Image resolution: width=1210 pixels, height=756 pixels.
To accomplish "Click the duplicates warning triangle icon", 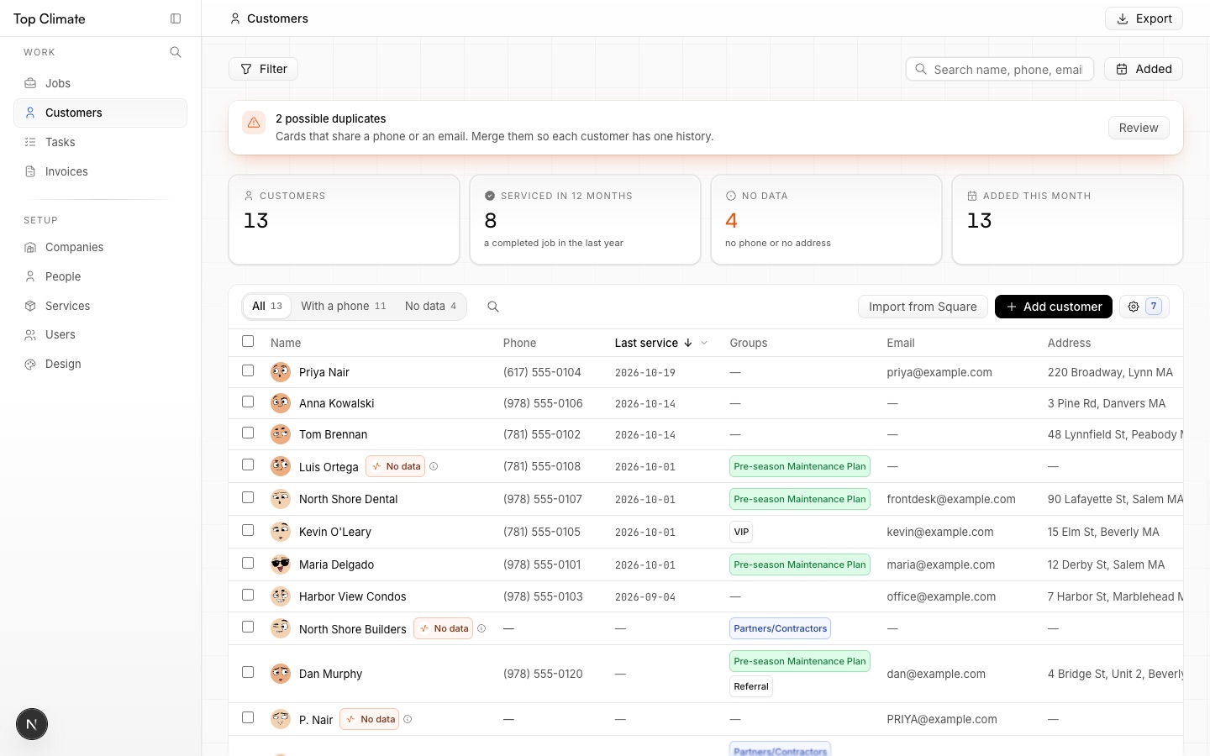I will 254,123.
